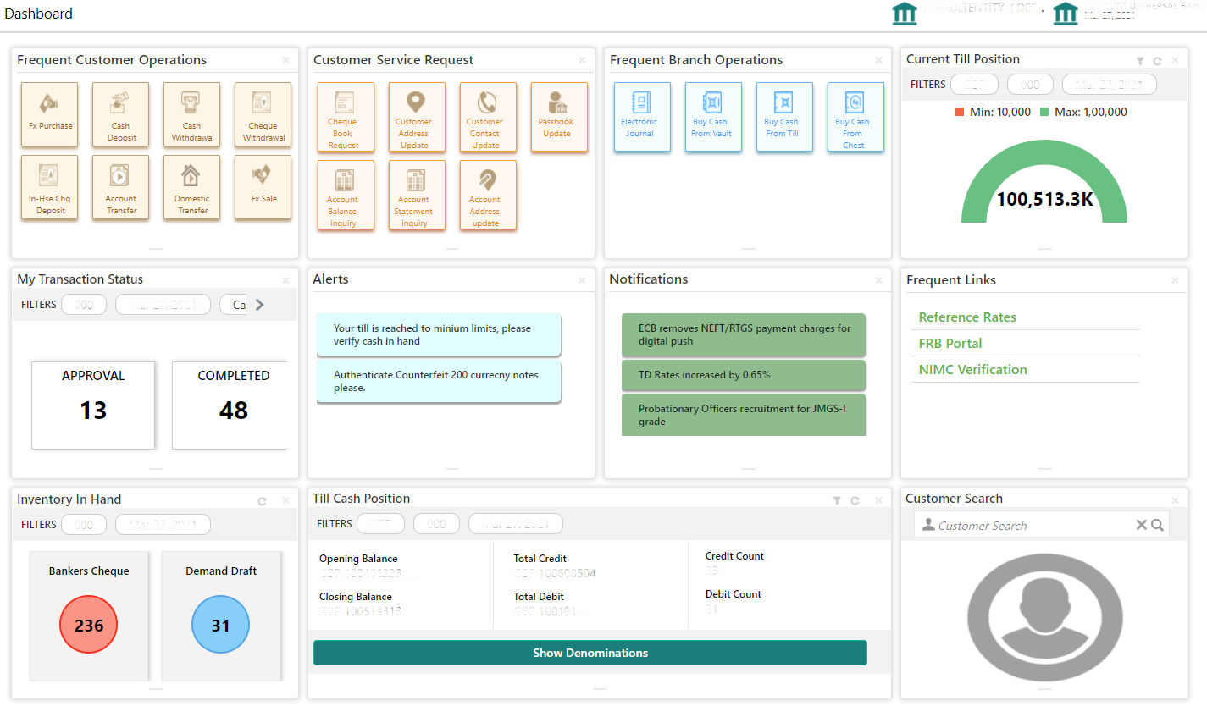The width and height of the screenshot is (1207, 717).
Task: Click the search magnifier in Customer Search
Action: pyautogui.click(x=1157, y=525)
